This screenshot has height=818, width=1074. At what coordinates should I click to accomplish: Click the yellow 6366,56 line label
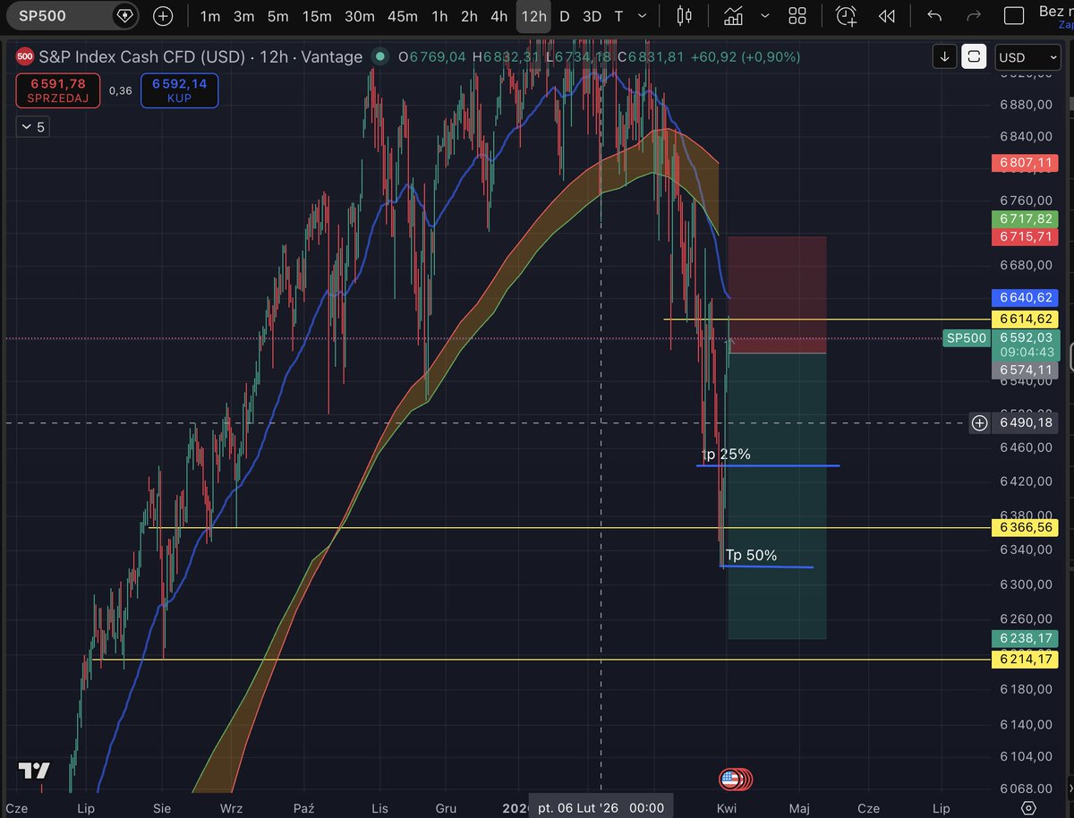point(1027,528)
